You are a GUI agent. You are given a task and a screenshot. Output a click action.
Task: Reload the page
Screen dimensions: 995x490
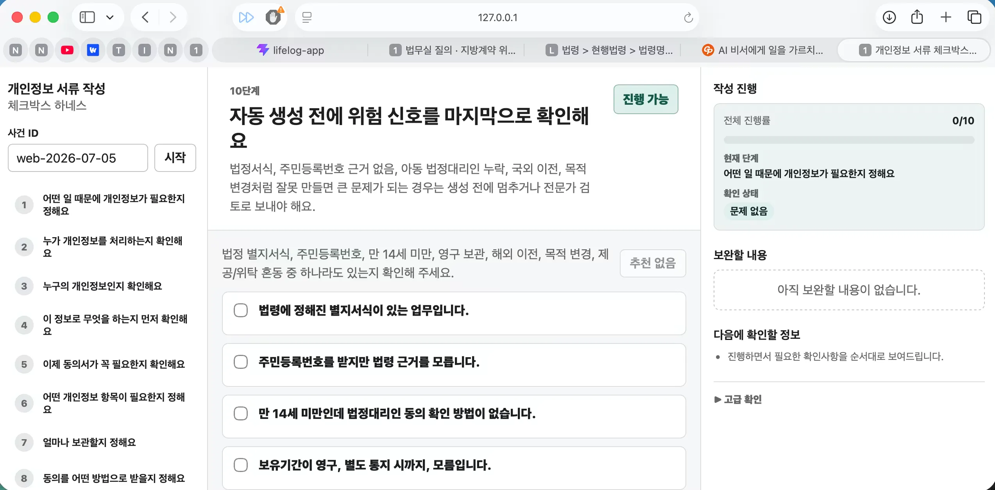tap(688, 18)
